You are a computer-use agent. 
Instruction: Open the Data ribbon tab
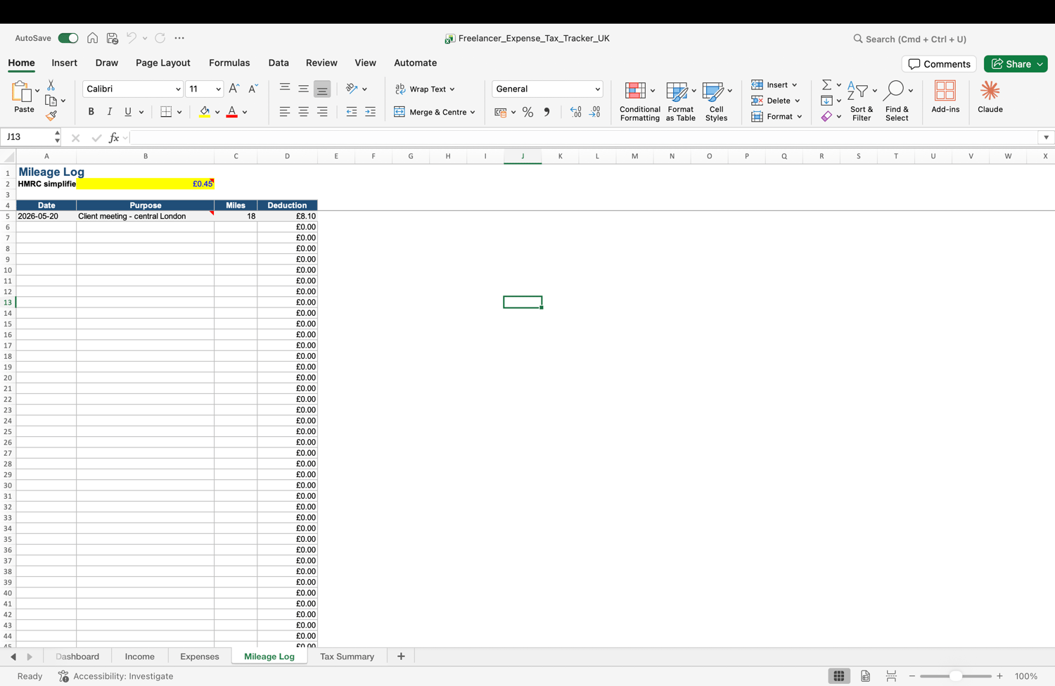[279, 63]
